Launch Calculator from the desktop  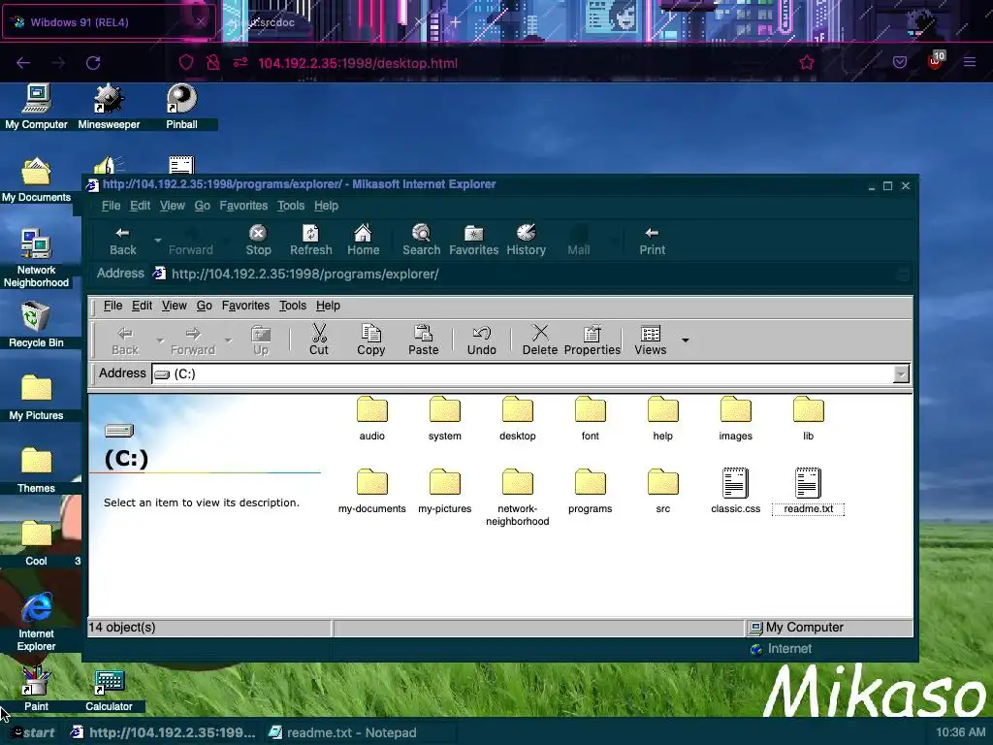pos(109,689)
